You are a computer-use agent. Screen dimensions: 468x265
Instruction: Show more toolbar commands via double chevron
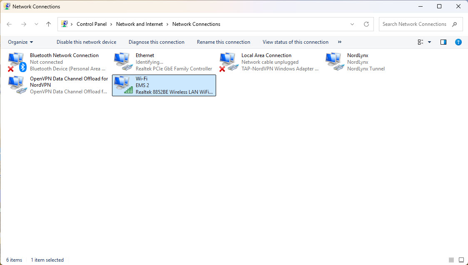click(x=340, y=42)
